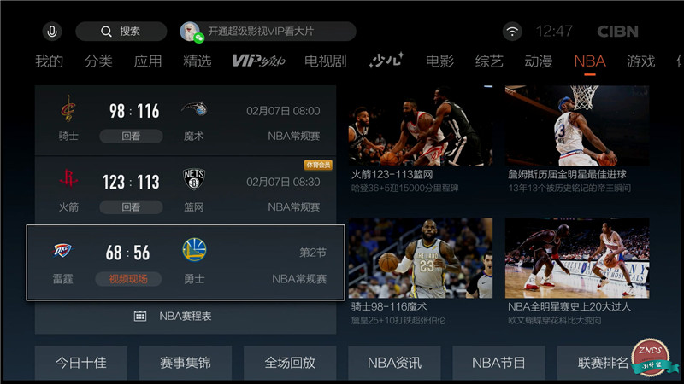Click the 02月07日 08:30 game time
Image resolution: width=684 pixels, height=384 pixels.
coord(283,182)
